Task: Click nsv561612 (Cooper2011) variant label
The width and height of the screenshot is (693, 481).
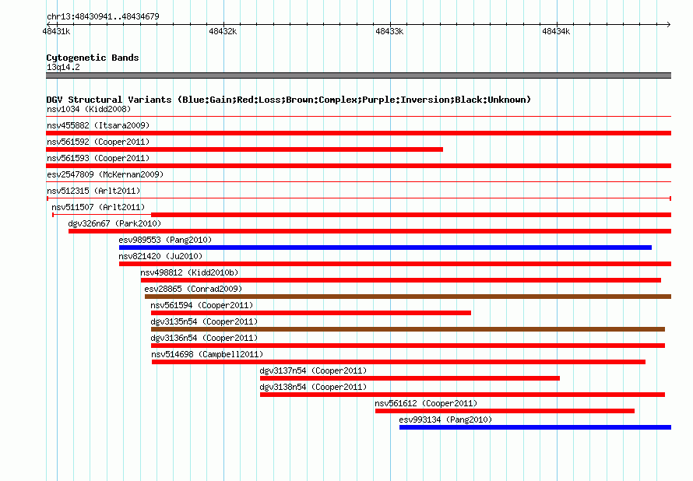Action: (x=426, y=403)
